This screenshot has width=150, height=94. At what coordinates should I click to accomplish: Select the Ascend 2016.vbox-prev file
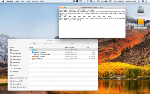tap(63, 54)
